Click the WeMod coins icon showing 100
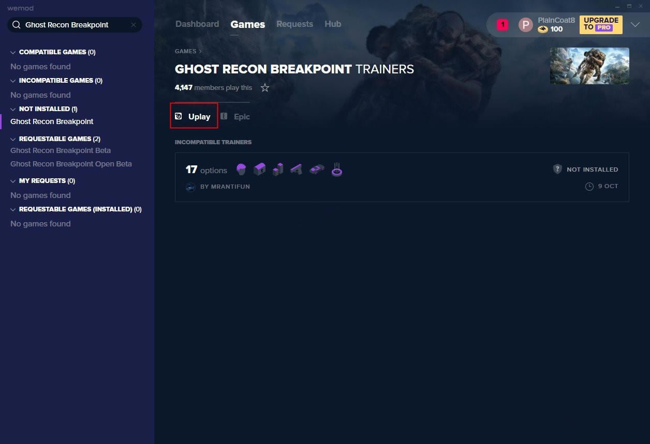 pyautogui.click(x=543, y=29)
